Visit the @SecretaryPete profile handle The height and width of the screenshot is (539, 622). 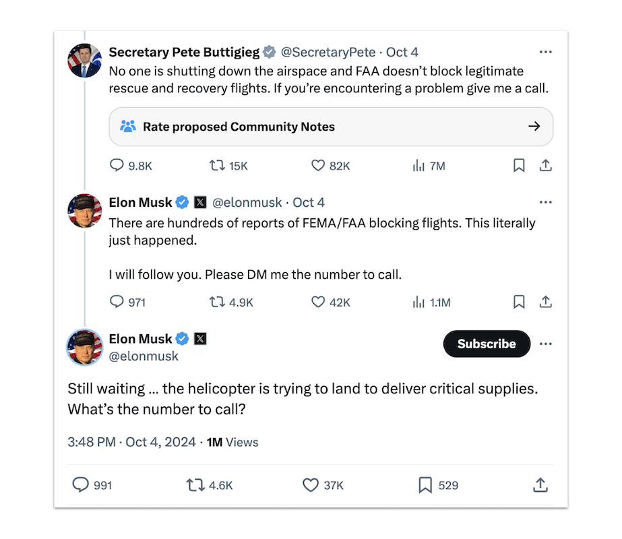pyautogui.click(x=328, y=51)
